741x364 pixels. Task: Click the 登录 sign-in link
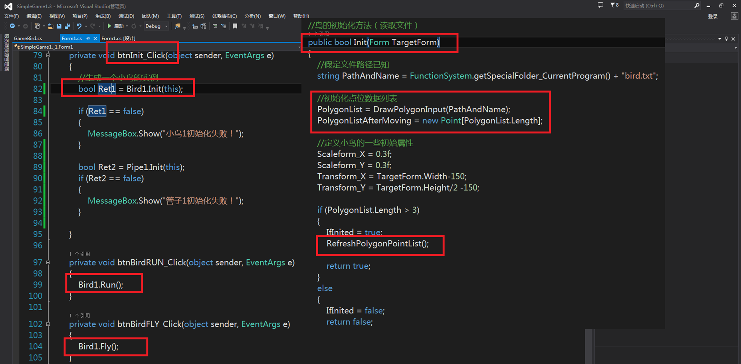713,16
